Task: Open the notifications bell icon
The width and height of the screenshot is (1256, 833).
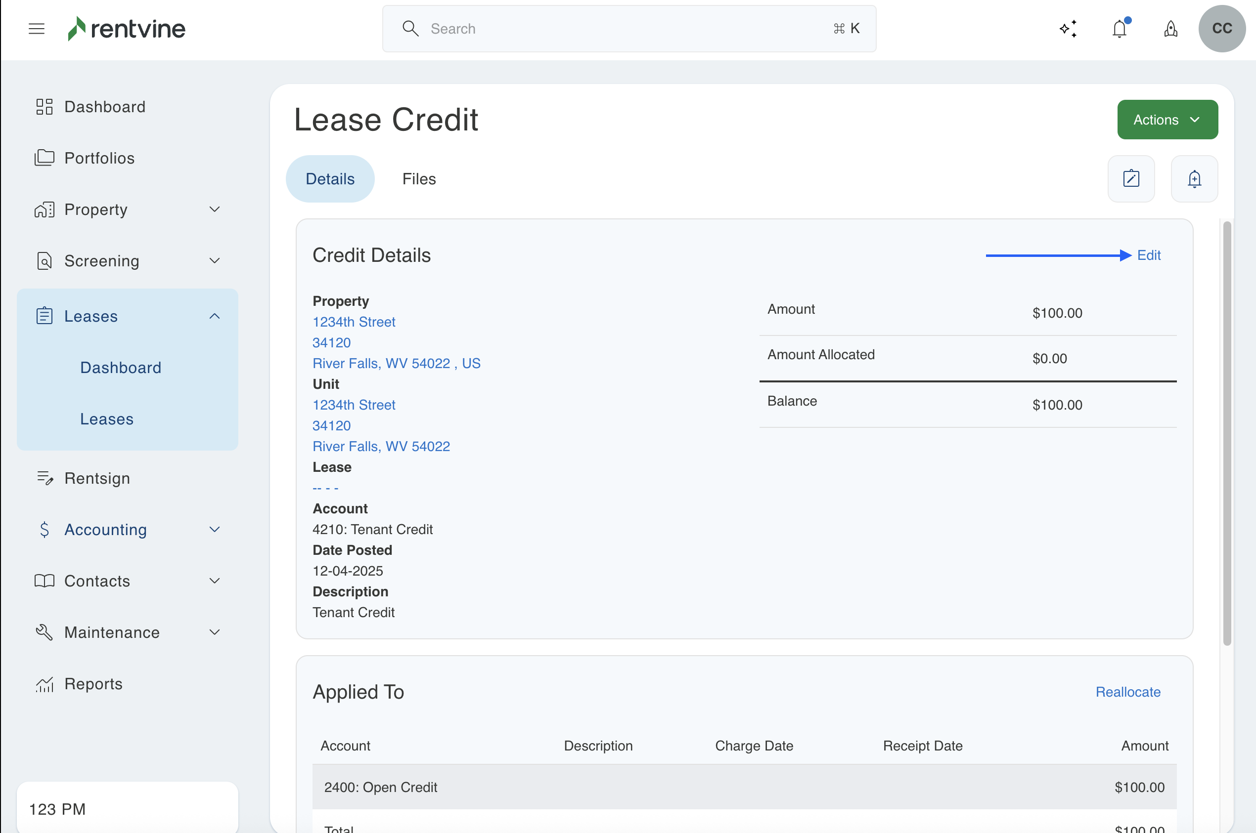Action: 1120,29
